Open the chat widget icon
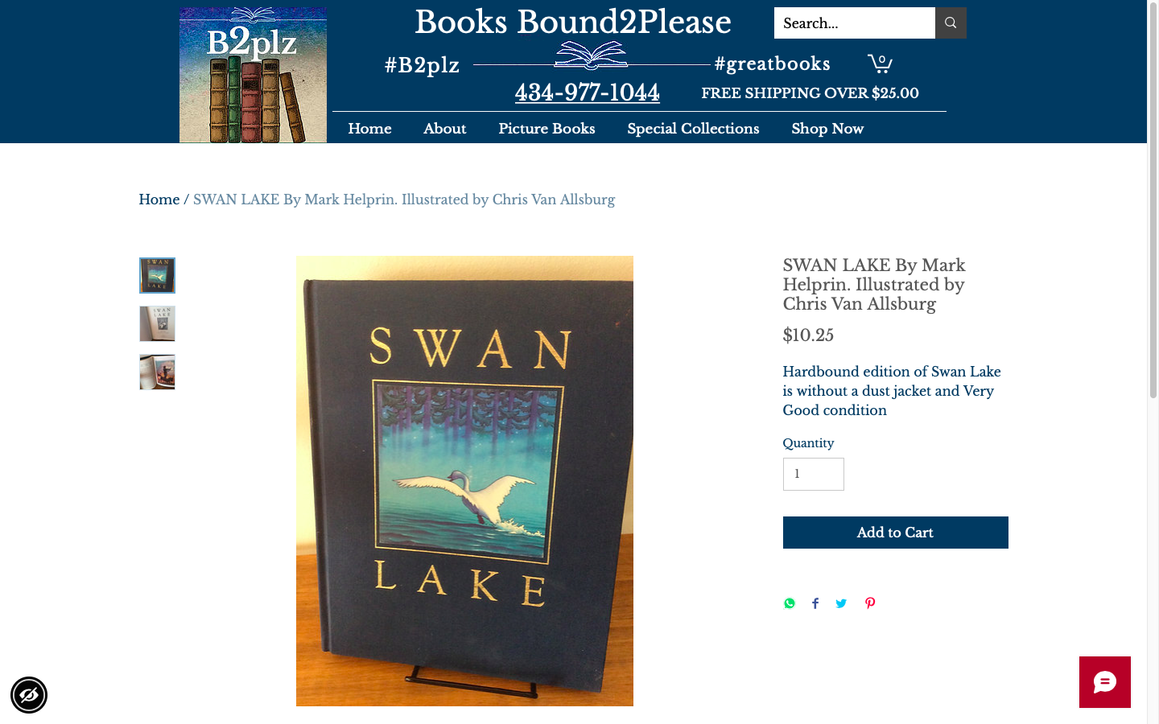 [x=1105, y=682]
